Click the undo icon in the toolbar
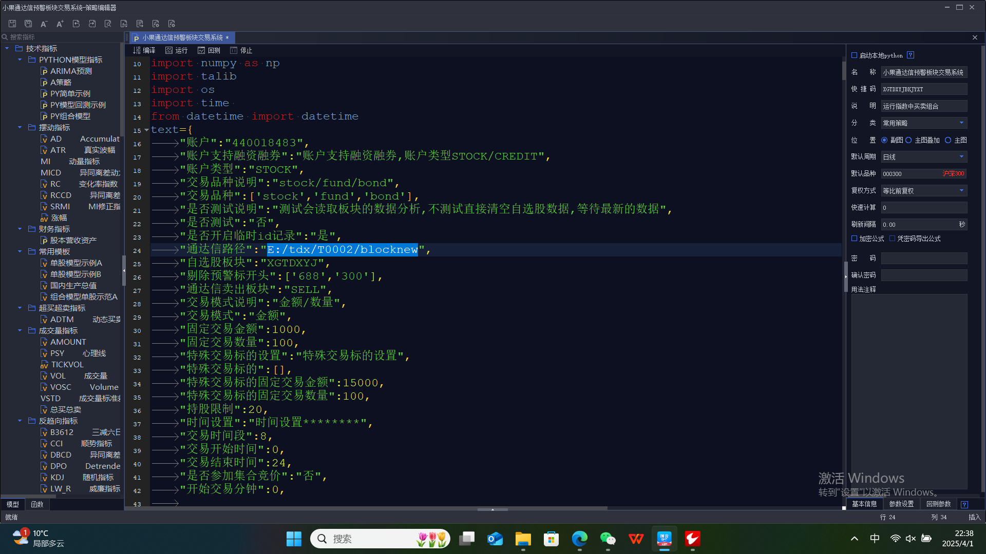This screenshot has height=554, width=986. coord(76,24)
